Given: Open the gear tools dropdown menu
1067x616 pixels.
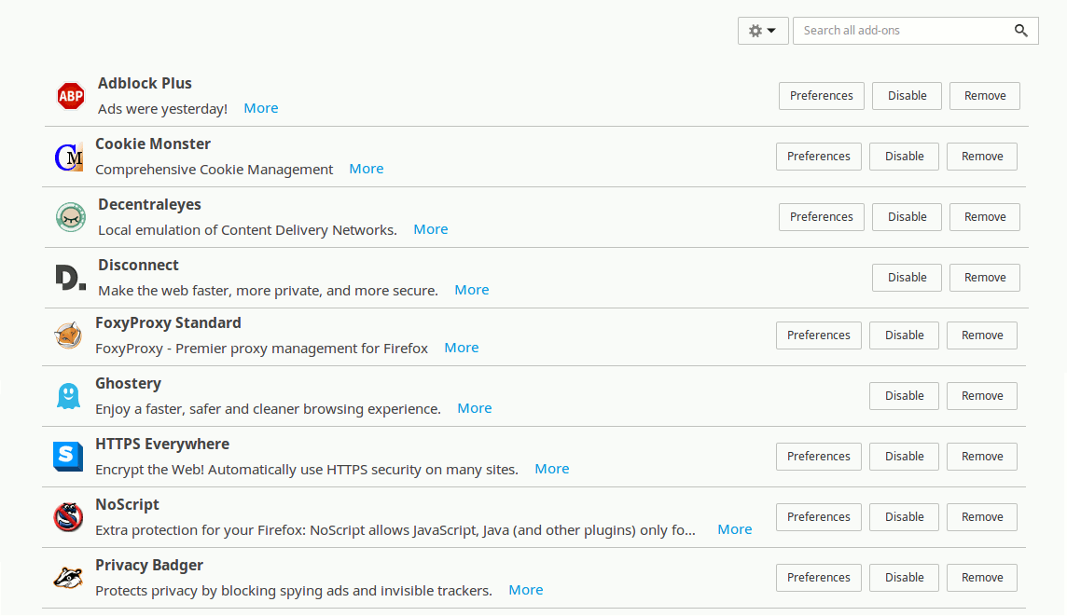Looking at the screenshot, I should click(x=763, y=31).
